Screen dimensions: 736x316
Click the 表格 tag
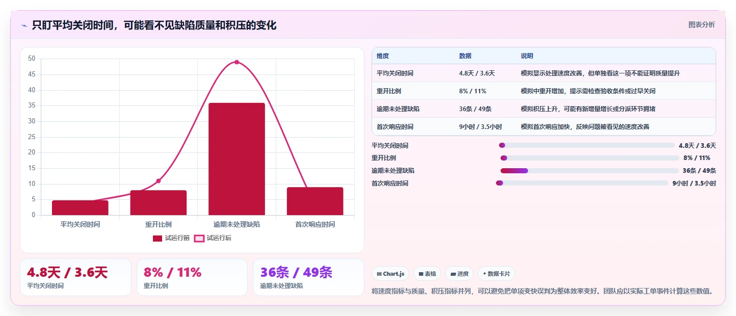427,274
